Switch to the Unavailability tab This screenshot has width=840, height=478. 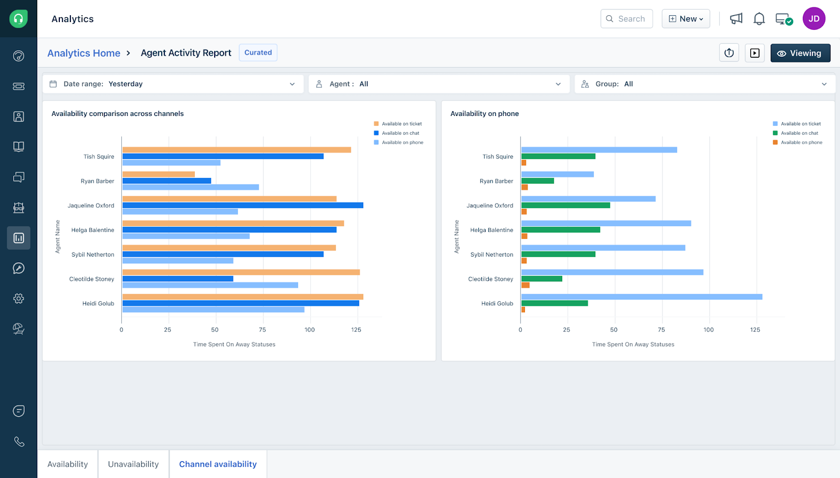click(133, 464)
